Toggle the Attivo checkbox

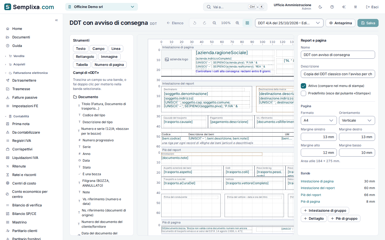pyautogui.click(x=303, y=86)
